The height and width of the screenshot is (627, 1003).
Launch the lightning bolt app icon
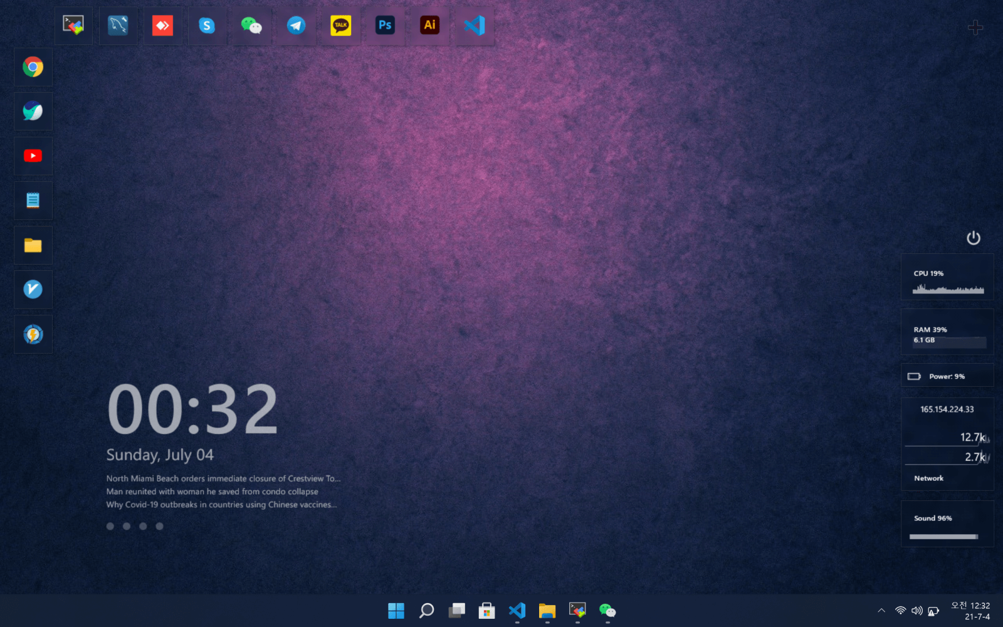pos(33,334)
